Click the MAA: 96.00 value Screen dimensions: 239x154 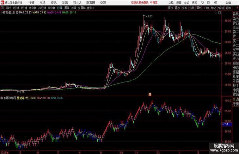click(44, 98)
